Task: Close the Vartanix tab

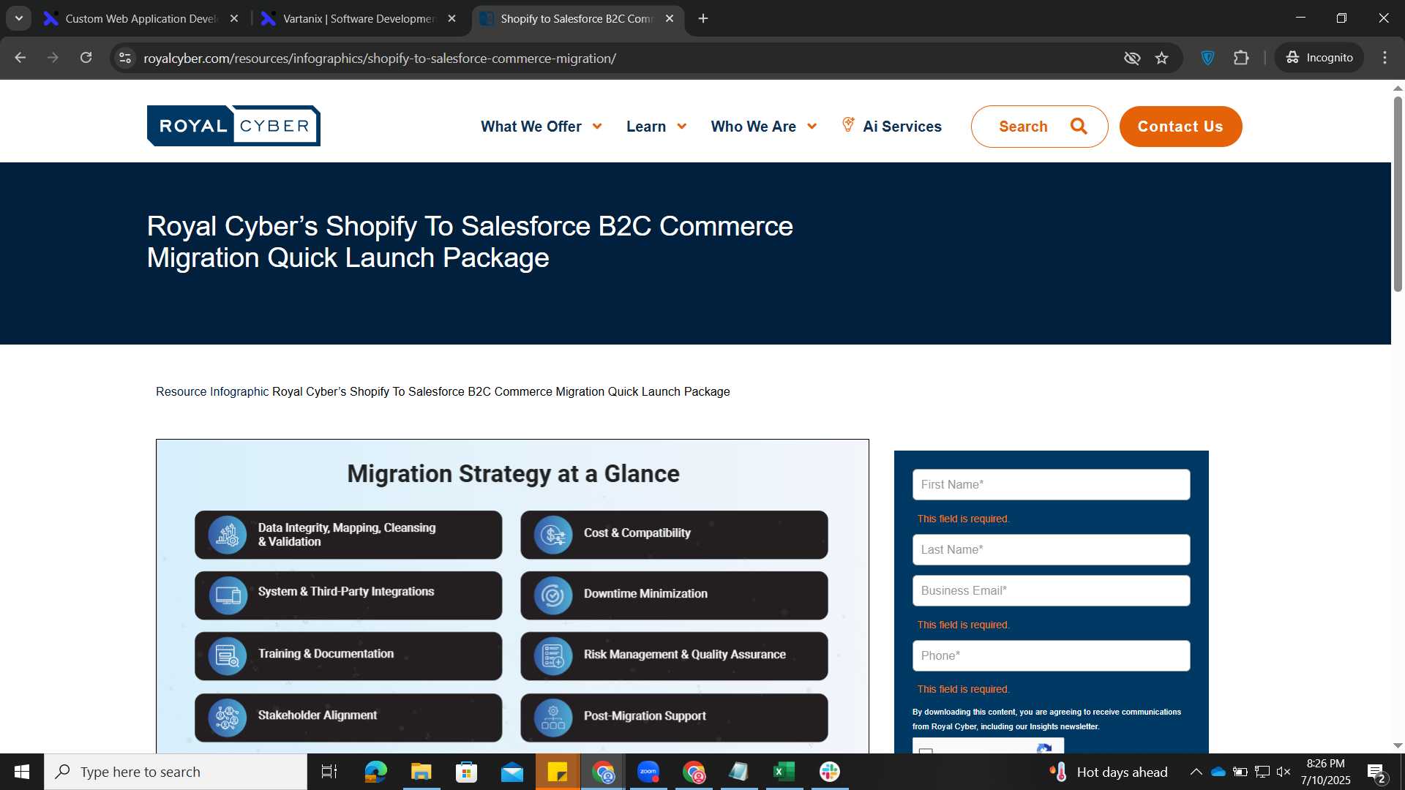Action: click(x=452, y=18)
